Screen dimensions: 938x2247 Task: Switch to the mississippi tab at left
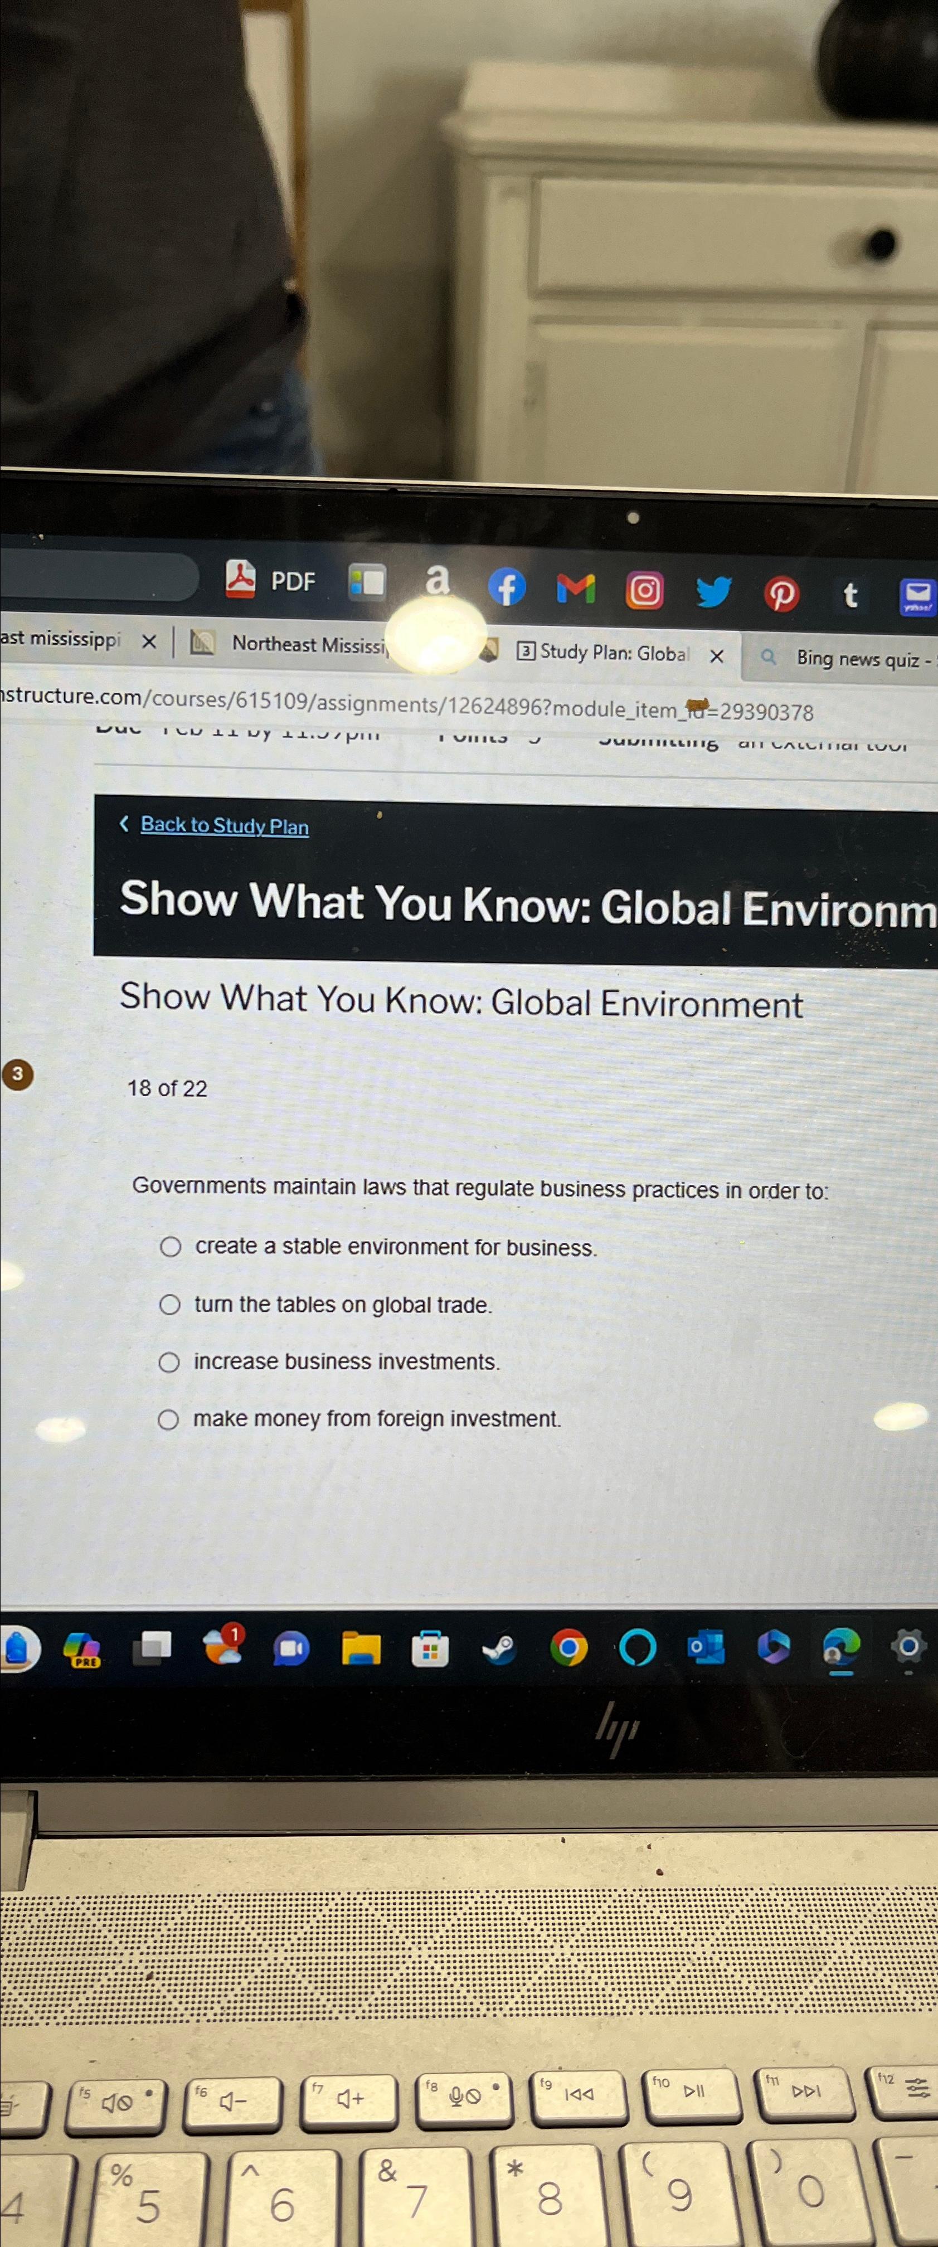pos(60,639)
